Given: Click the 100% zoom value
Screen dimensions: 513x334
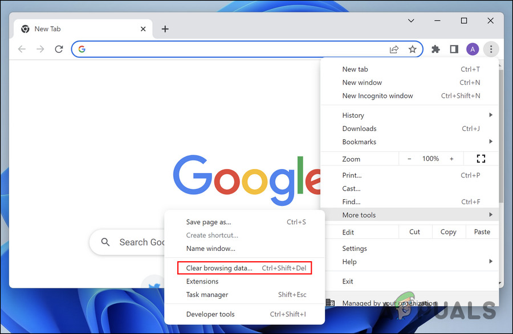Looking at the screenshot, I should [x=430, y=159].
